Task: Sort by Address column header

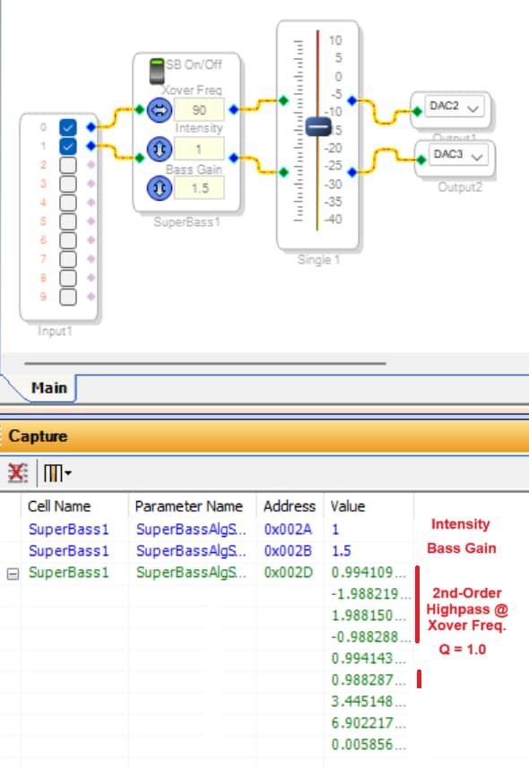Action: point(290,506)
